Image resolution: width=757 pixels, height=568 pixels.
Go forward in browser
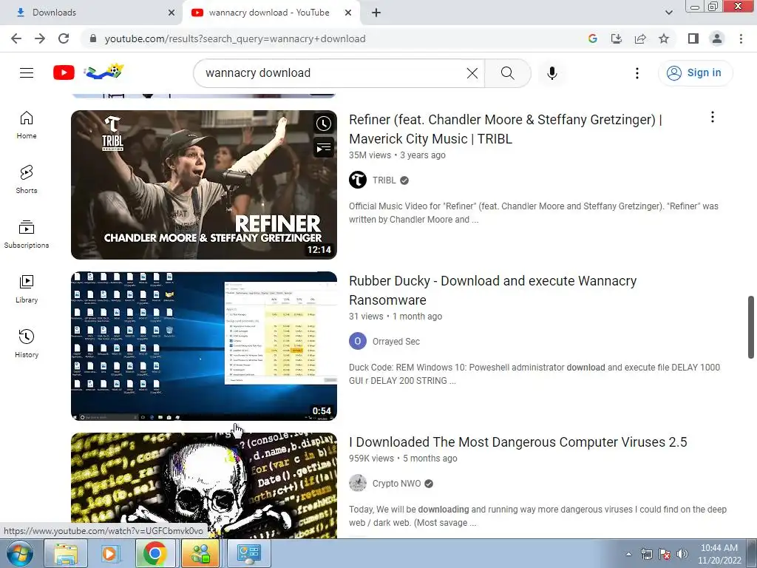pos(40,38)
